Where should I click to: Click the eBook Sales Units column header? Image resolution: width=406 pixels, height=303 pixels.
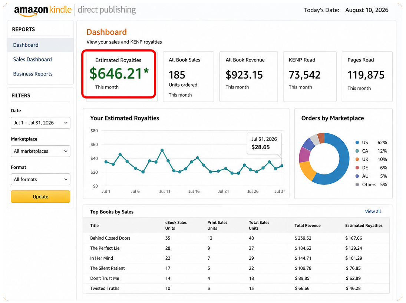pyautogui.click(x=176, y=225)
